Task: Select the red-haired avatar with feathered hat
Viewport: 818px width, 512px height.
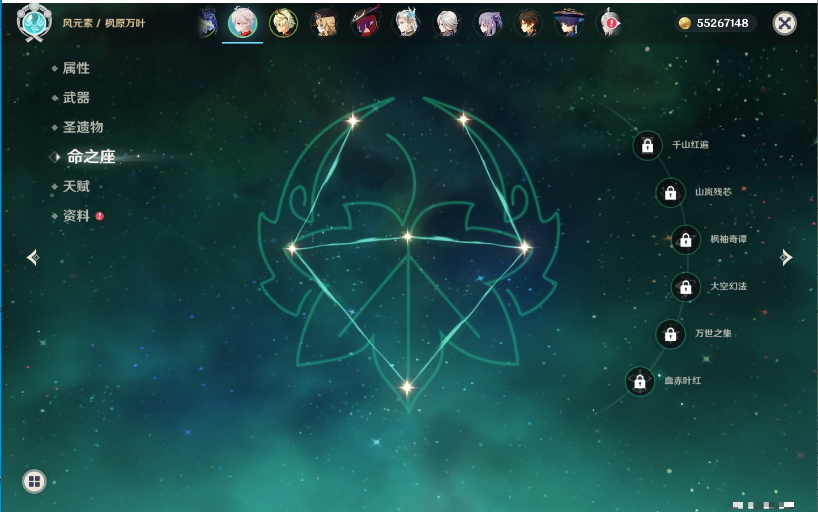Action: pyautogui.click(x=366, y=23)
